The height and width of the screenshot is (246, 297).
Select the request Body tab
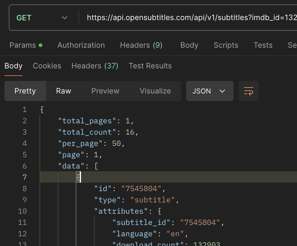pyautogui.click(x=189, y=45)
